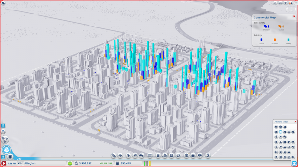Screen dimensions: 298x167
Task: Click the Souvenirs orange legend swatch
Action: [x=275, y=40]
